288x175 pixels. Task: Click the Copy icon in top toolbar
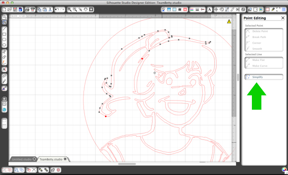click(39, 9)
